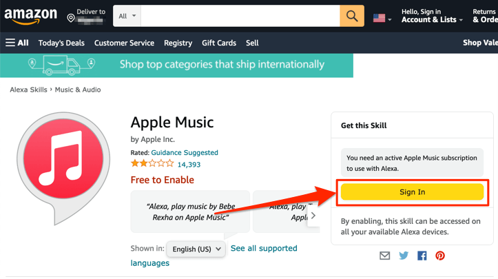Click the Deliver to location pin
The height and width of the screenshot is (279, 498).
pos(71,17)
